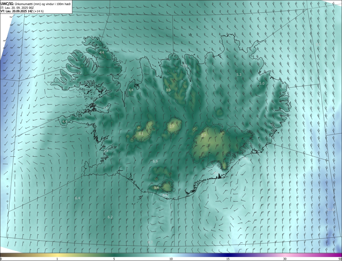The width and height of the screenshot is (342, 261).
Task: Click the 30 tick on the color scale
Action: (x=285, y=259)
